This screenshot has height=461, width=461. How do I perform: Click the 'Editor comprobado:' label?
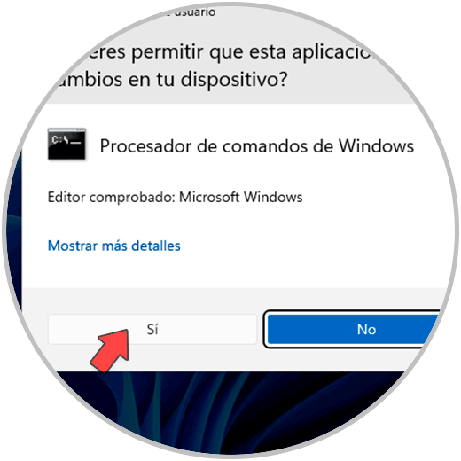[x=112, y=197]
